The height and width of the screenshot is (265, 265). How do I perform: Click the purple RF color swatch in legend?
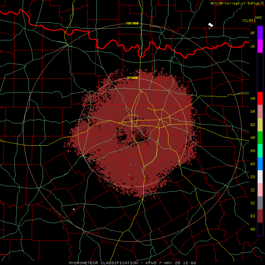[x=260, y=33]
